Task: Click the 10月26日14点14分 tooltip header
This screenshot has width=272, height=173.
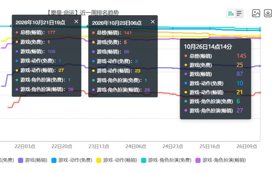Action: [208, 46]
